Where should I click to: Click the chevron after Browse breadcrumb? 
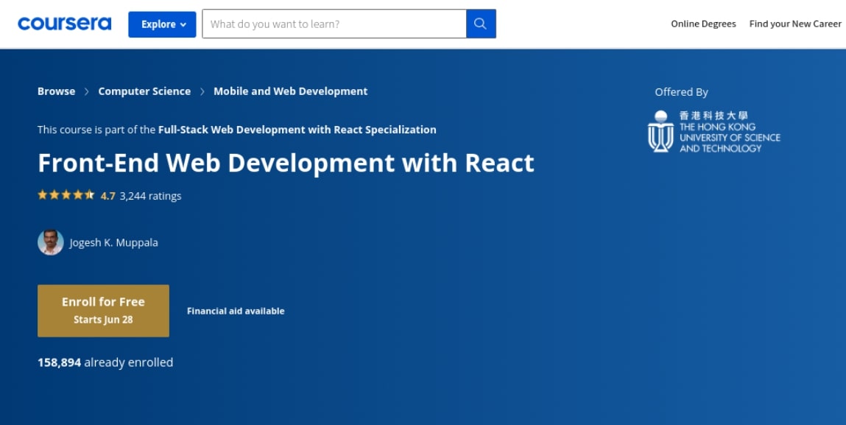pos(87,91)
